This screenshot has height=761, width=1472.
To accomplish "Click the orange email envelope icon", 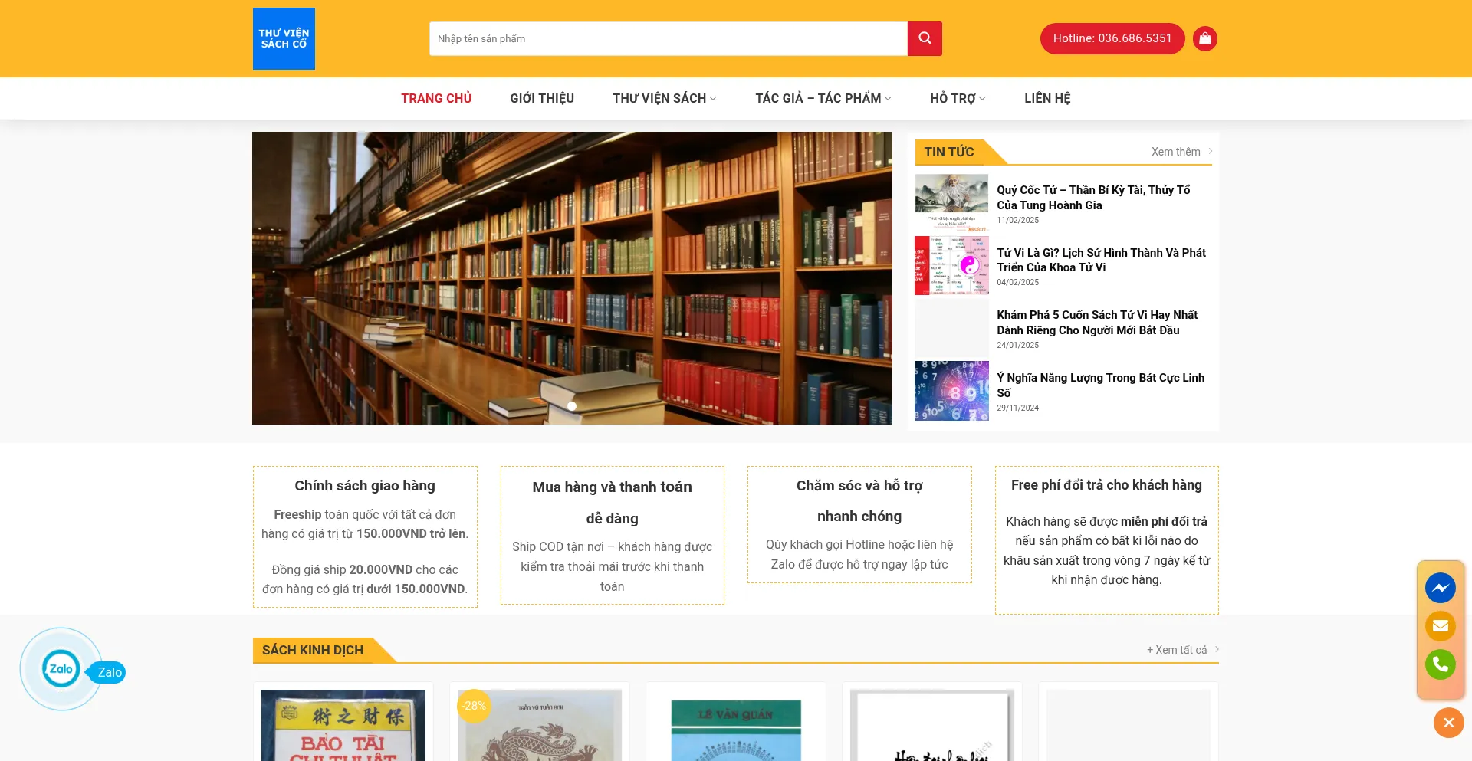I will pyautogui.click(x=1441, y=626).
